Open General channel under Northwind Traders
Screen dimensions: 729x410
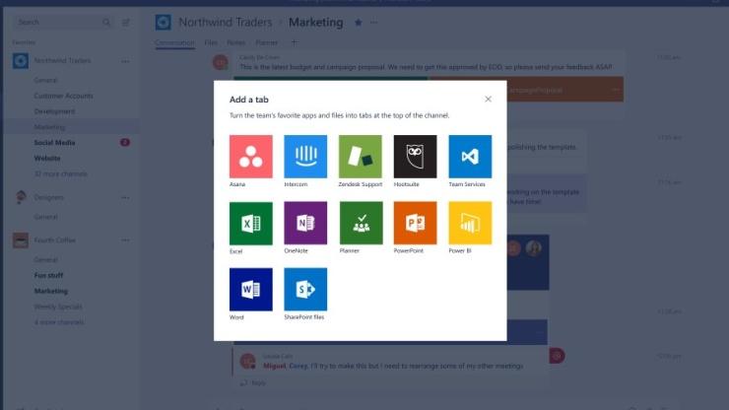(x=45, y=80)
